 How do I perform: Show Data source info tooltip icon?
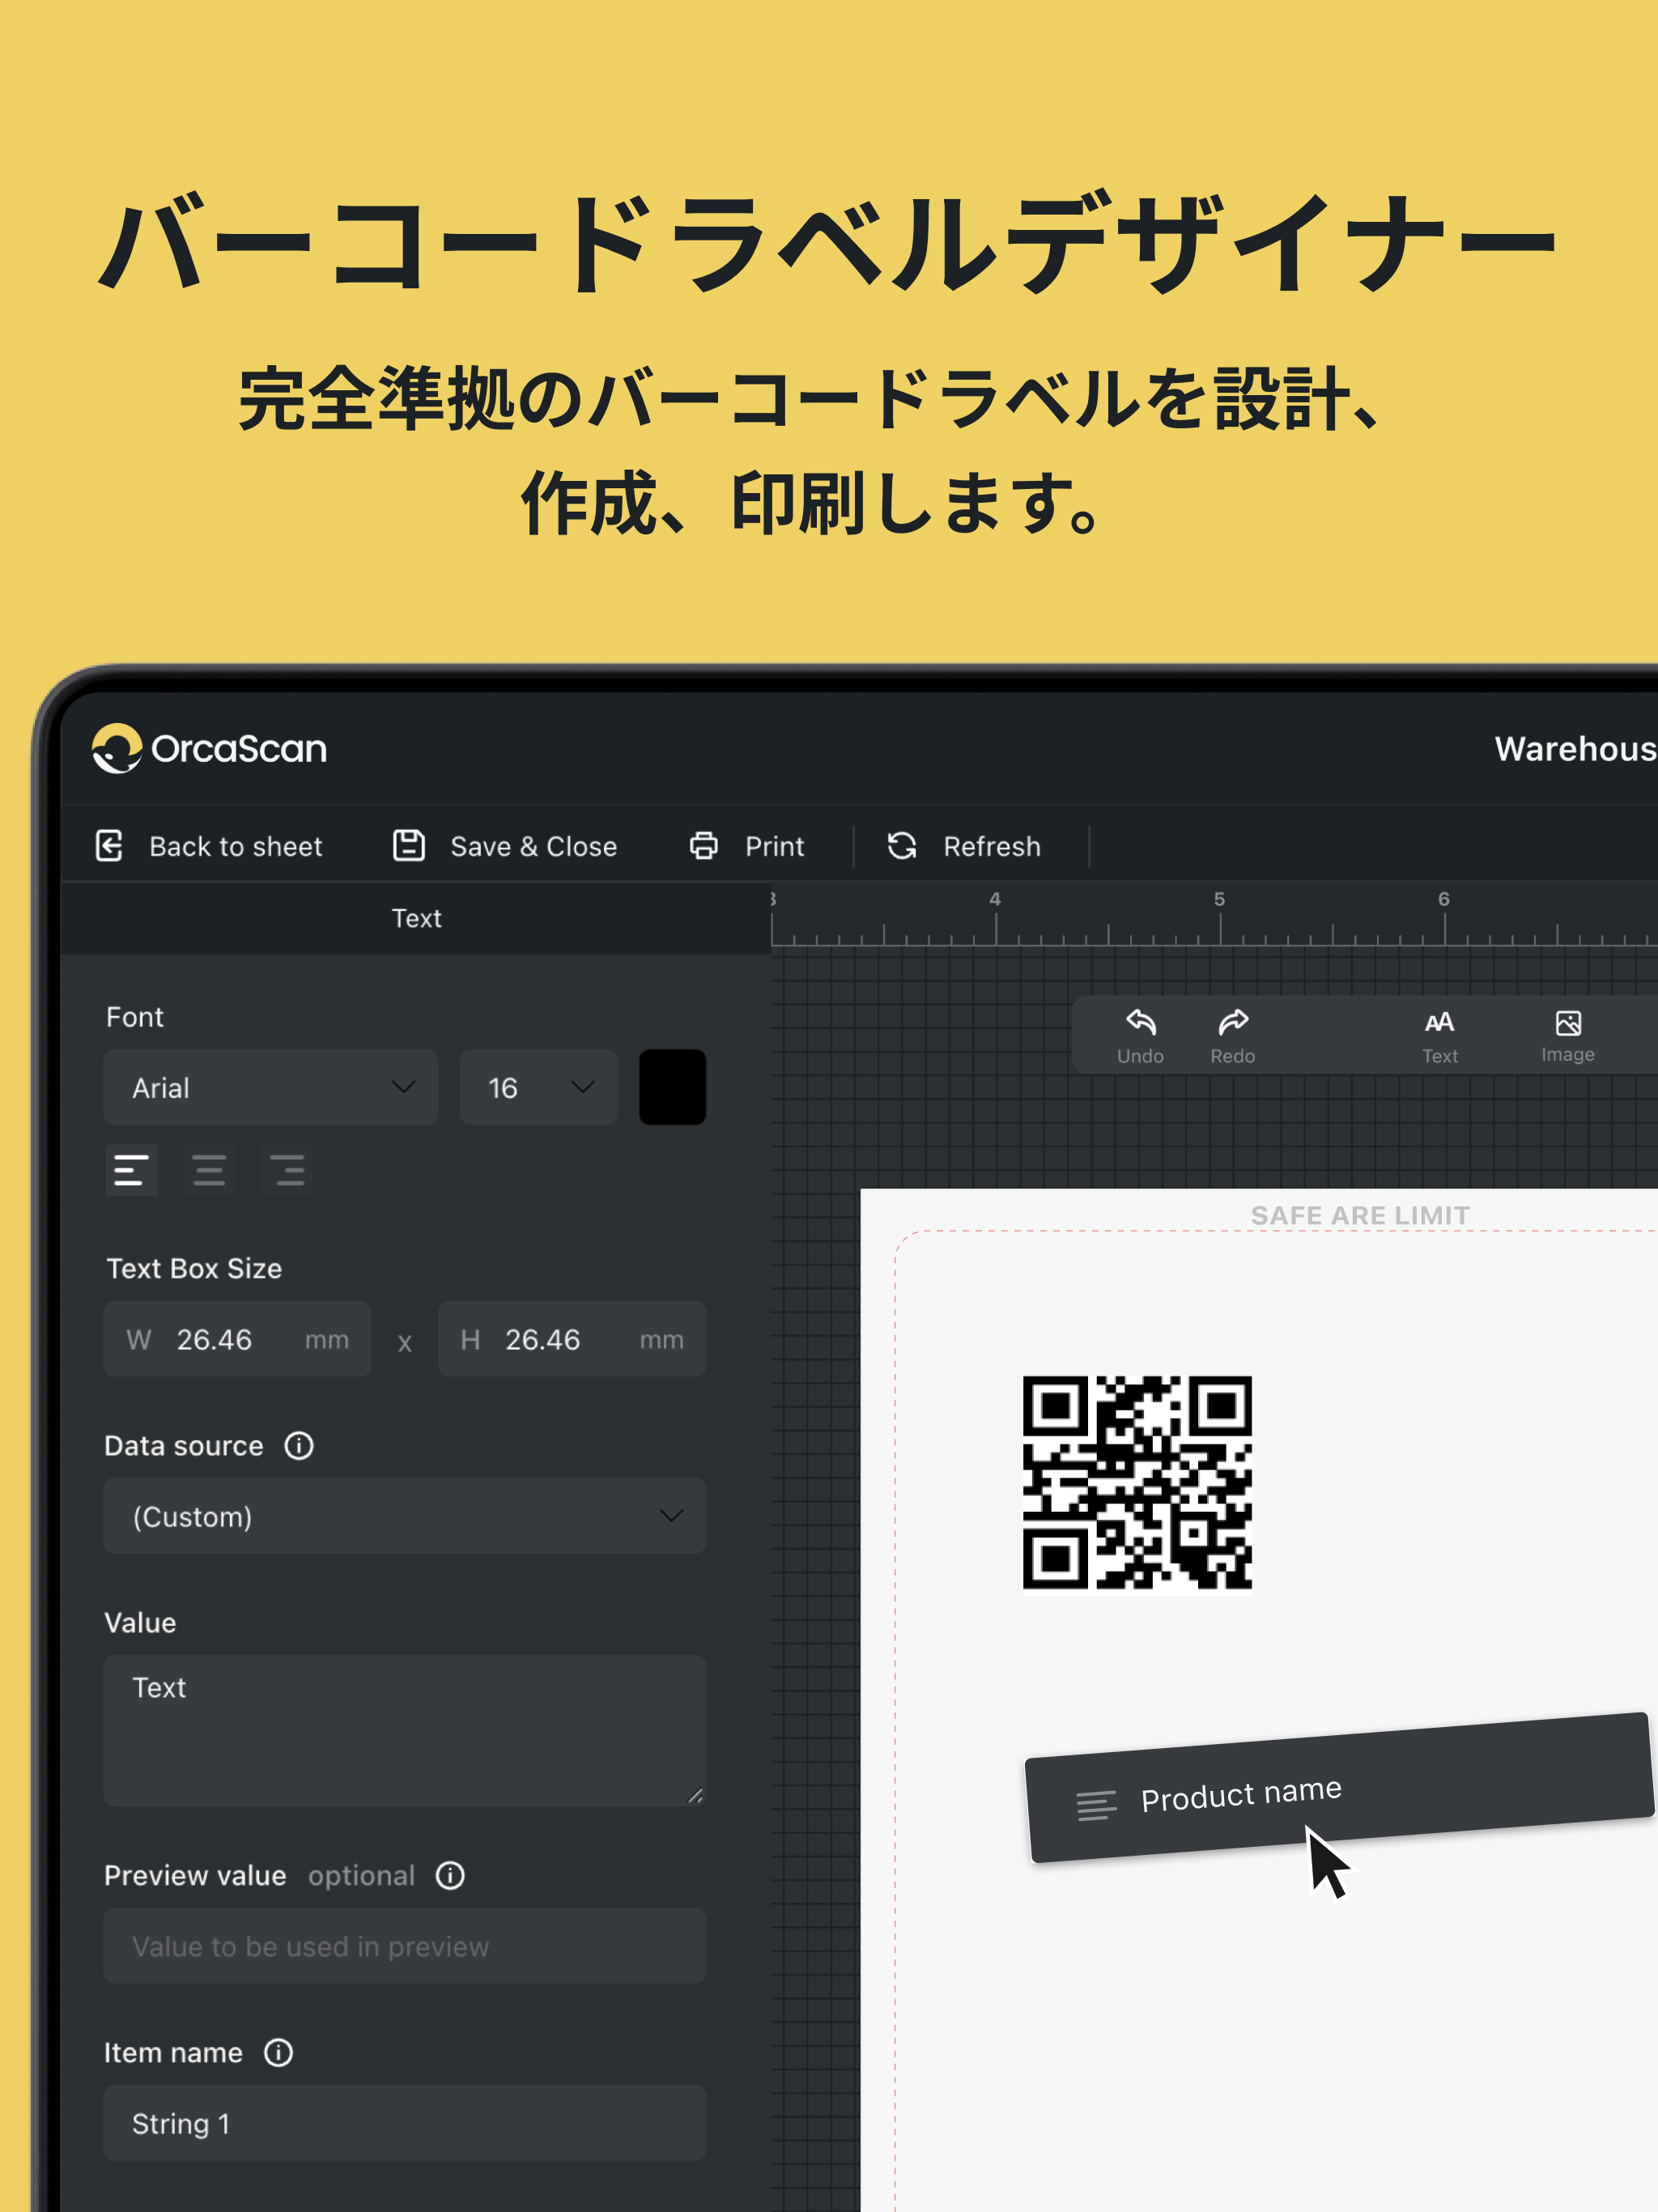299,1445
